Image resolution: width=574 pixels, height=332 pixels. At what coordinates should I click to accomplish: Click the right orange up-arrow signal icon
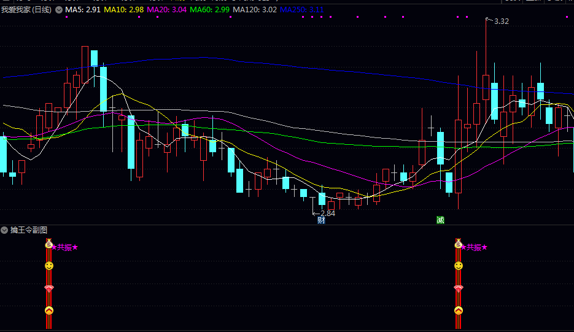tap(458, 310)
